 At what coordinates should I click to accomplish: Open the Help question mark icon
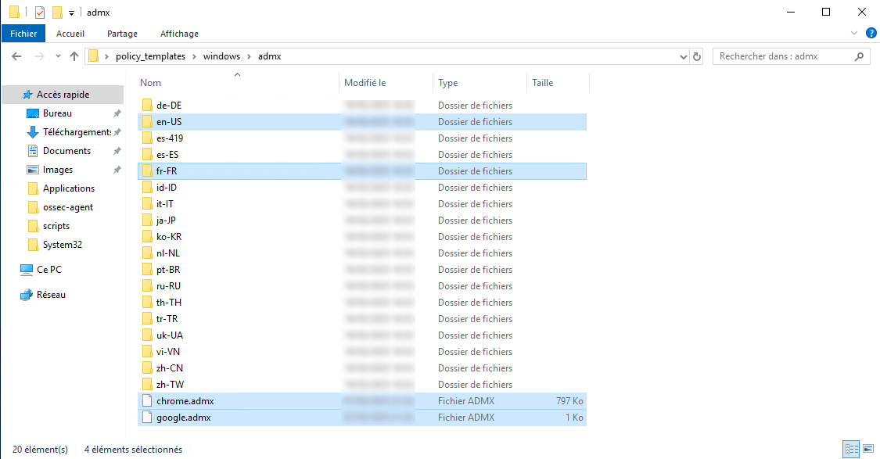tap(871, 34)
